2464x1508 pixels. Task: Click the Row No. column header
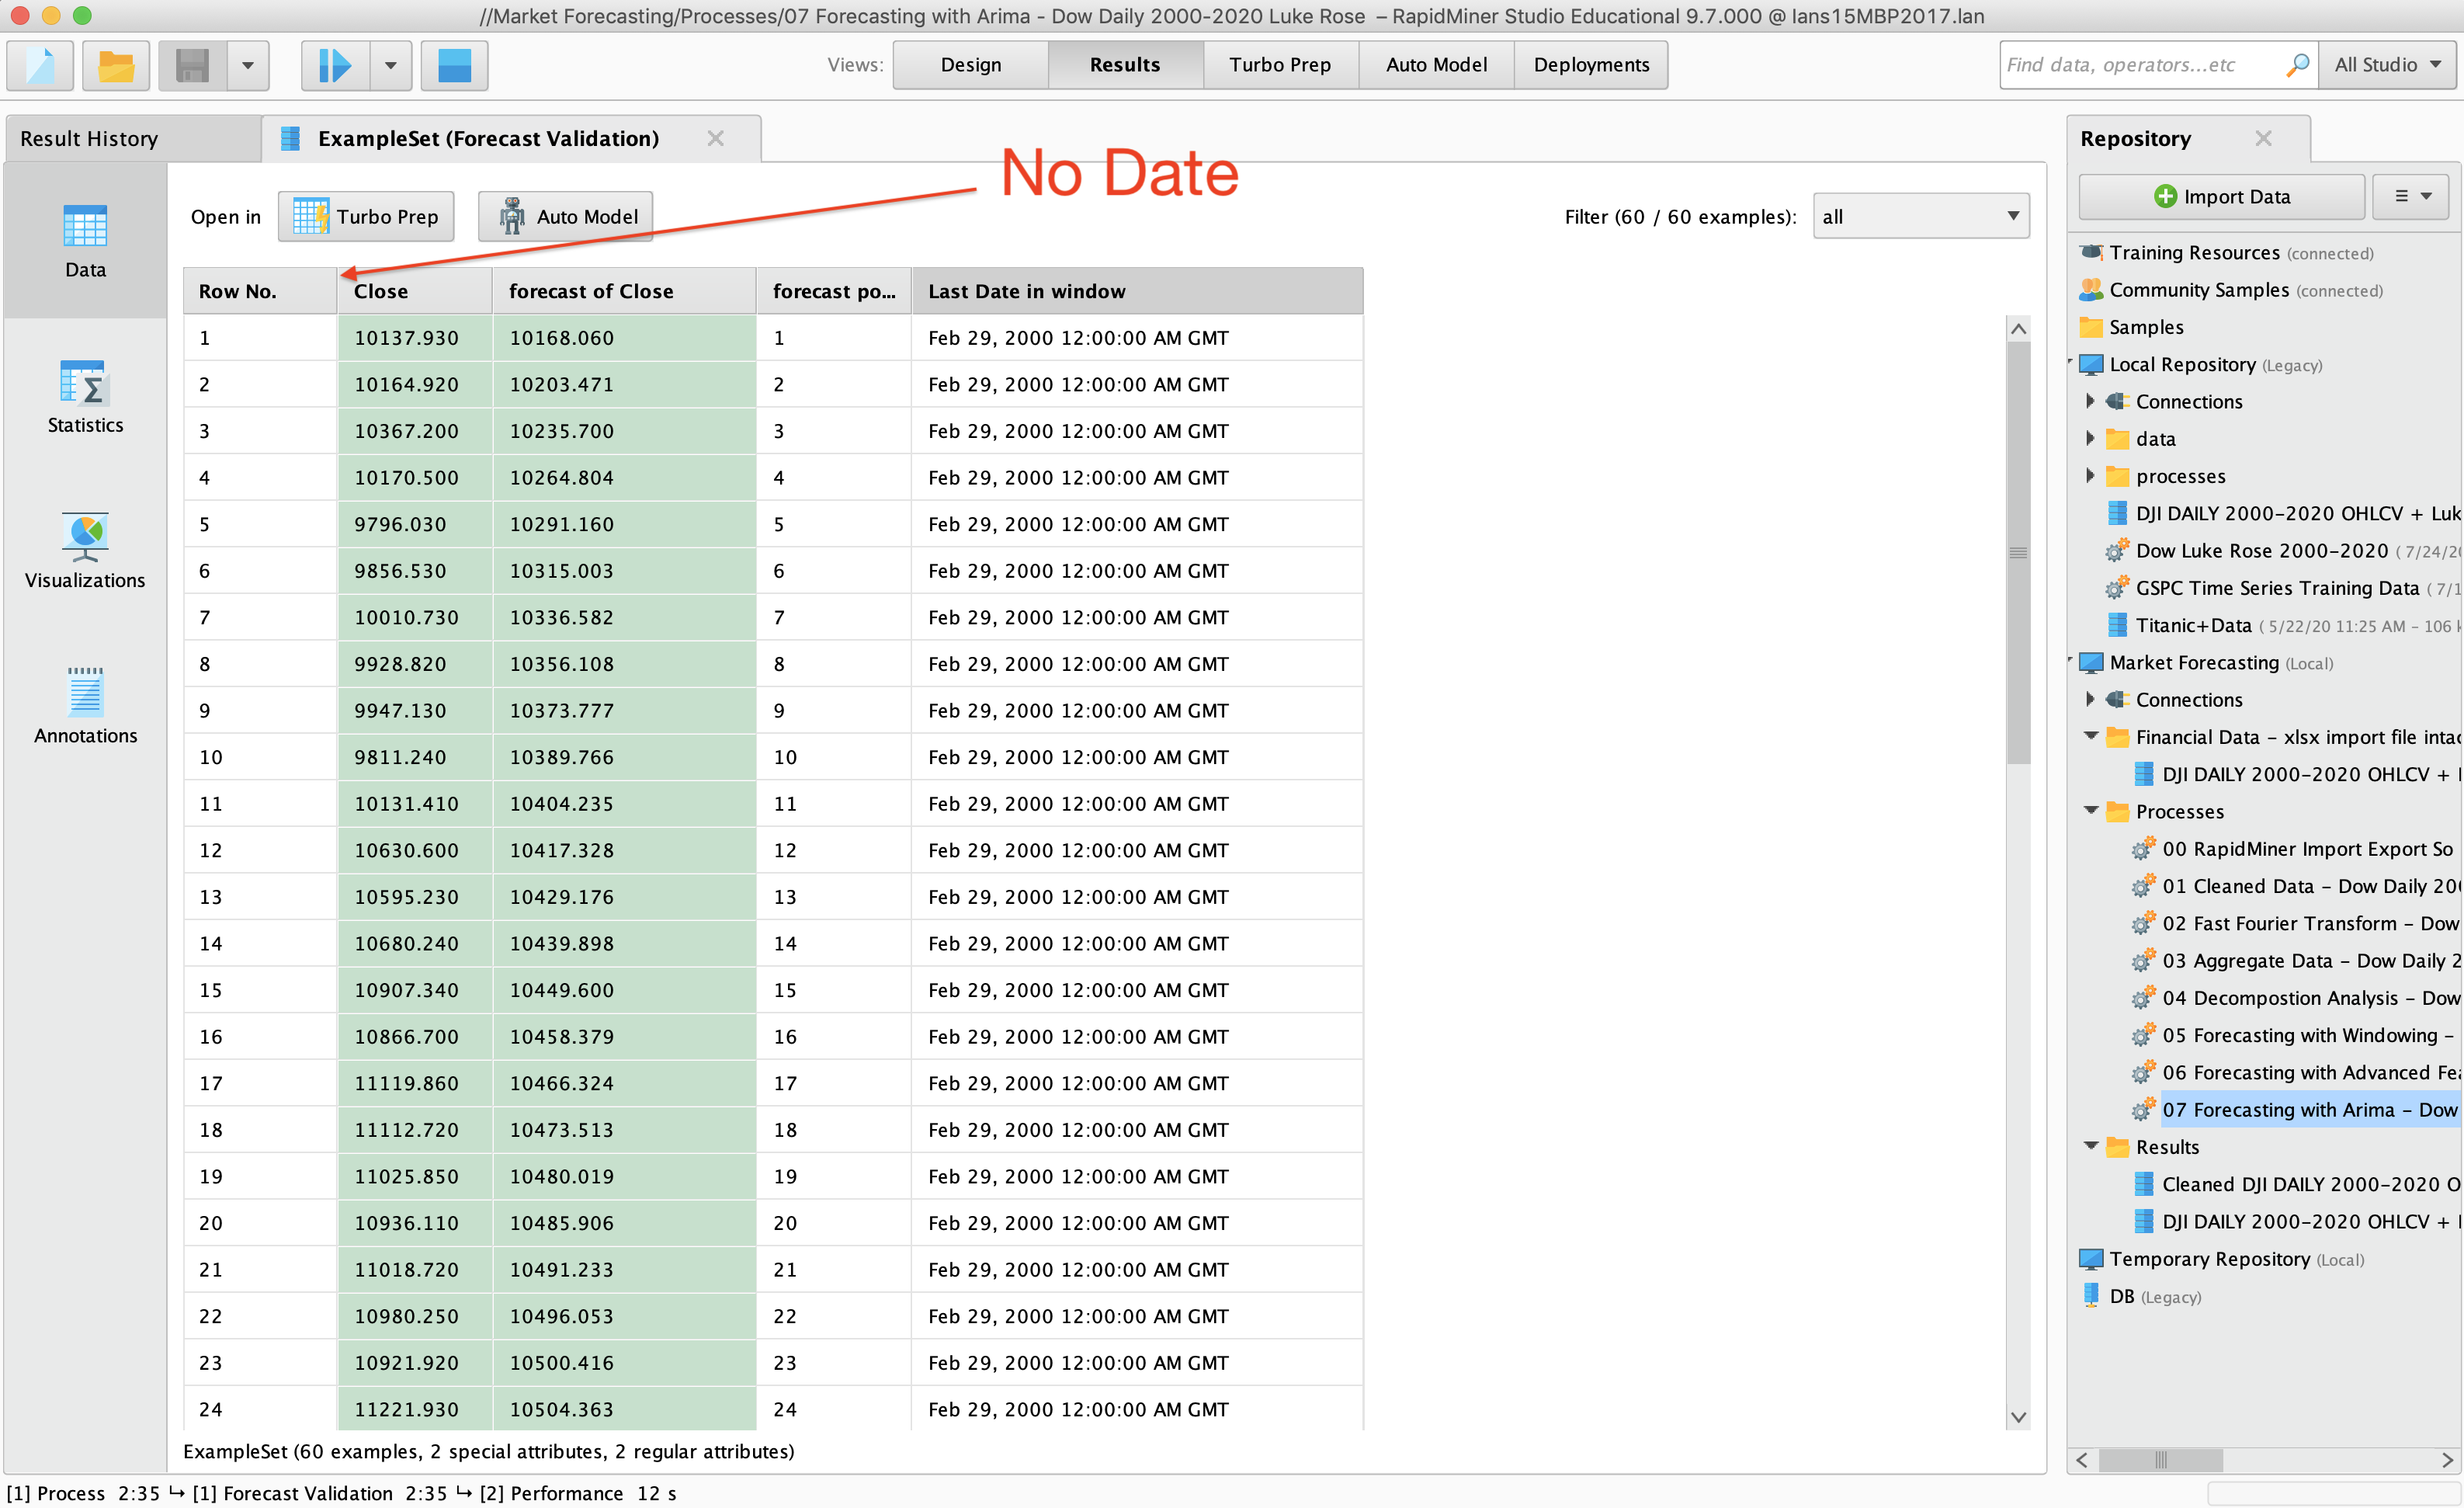coord(260,291)
